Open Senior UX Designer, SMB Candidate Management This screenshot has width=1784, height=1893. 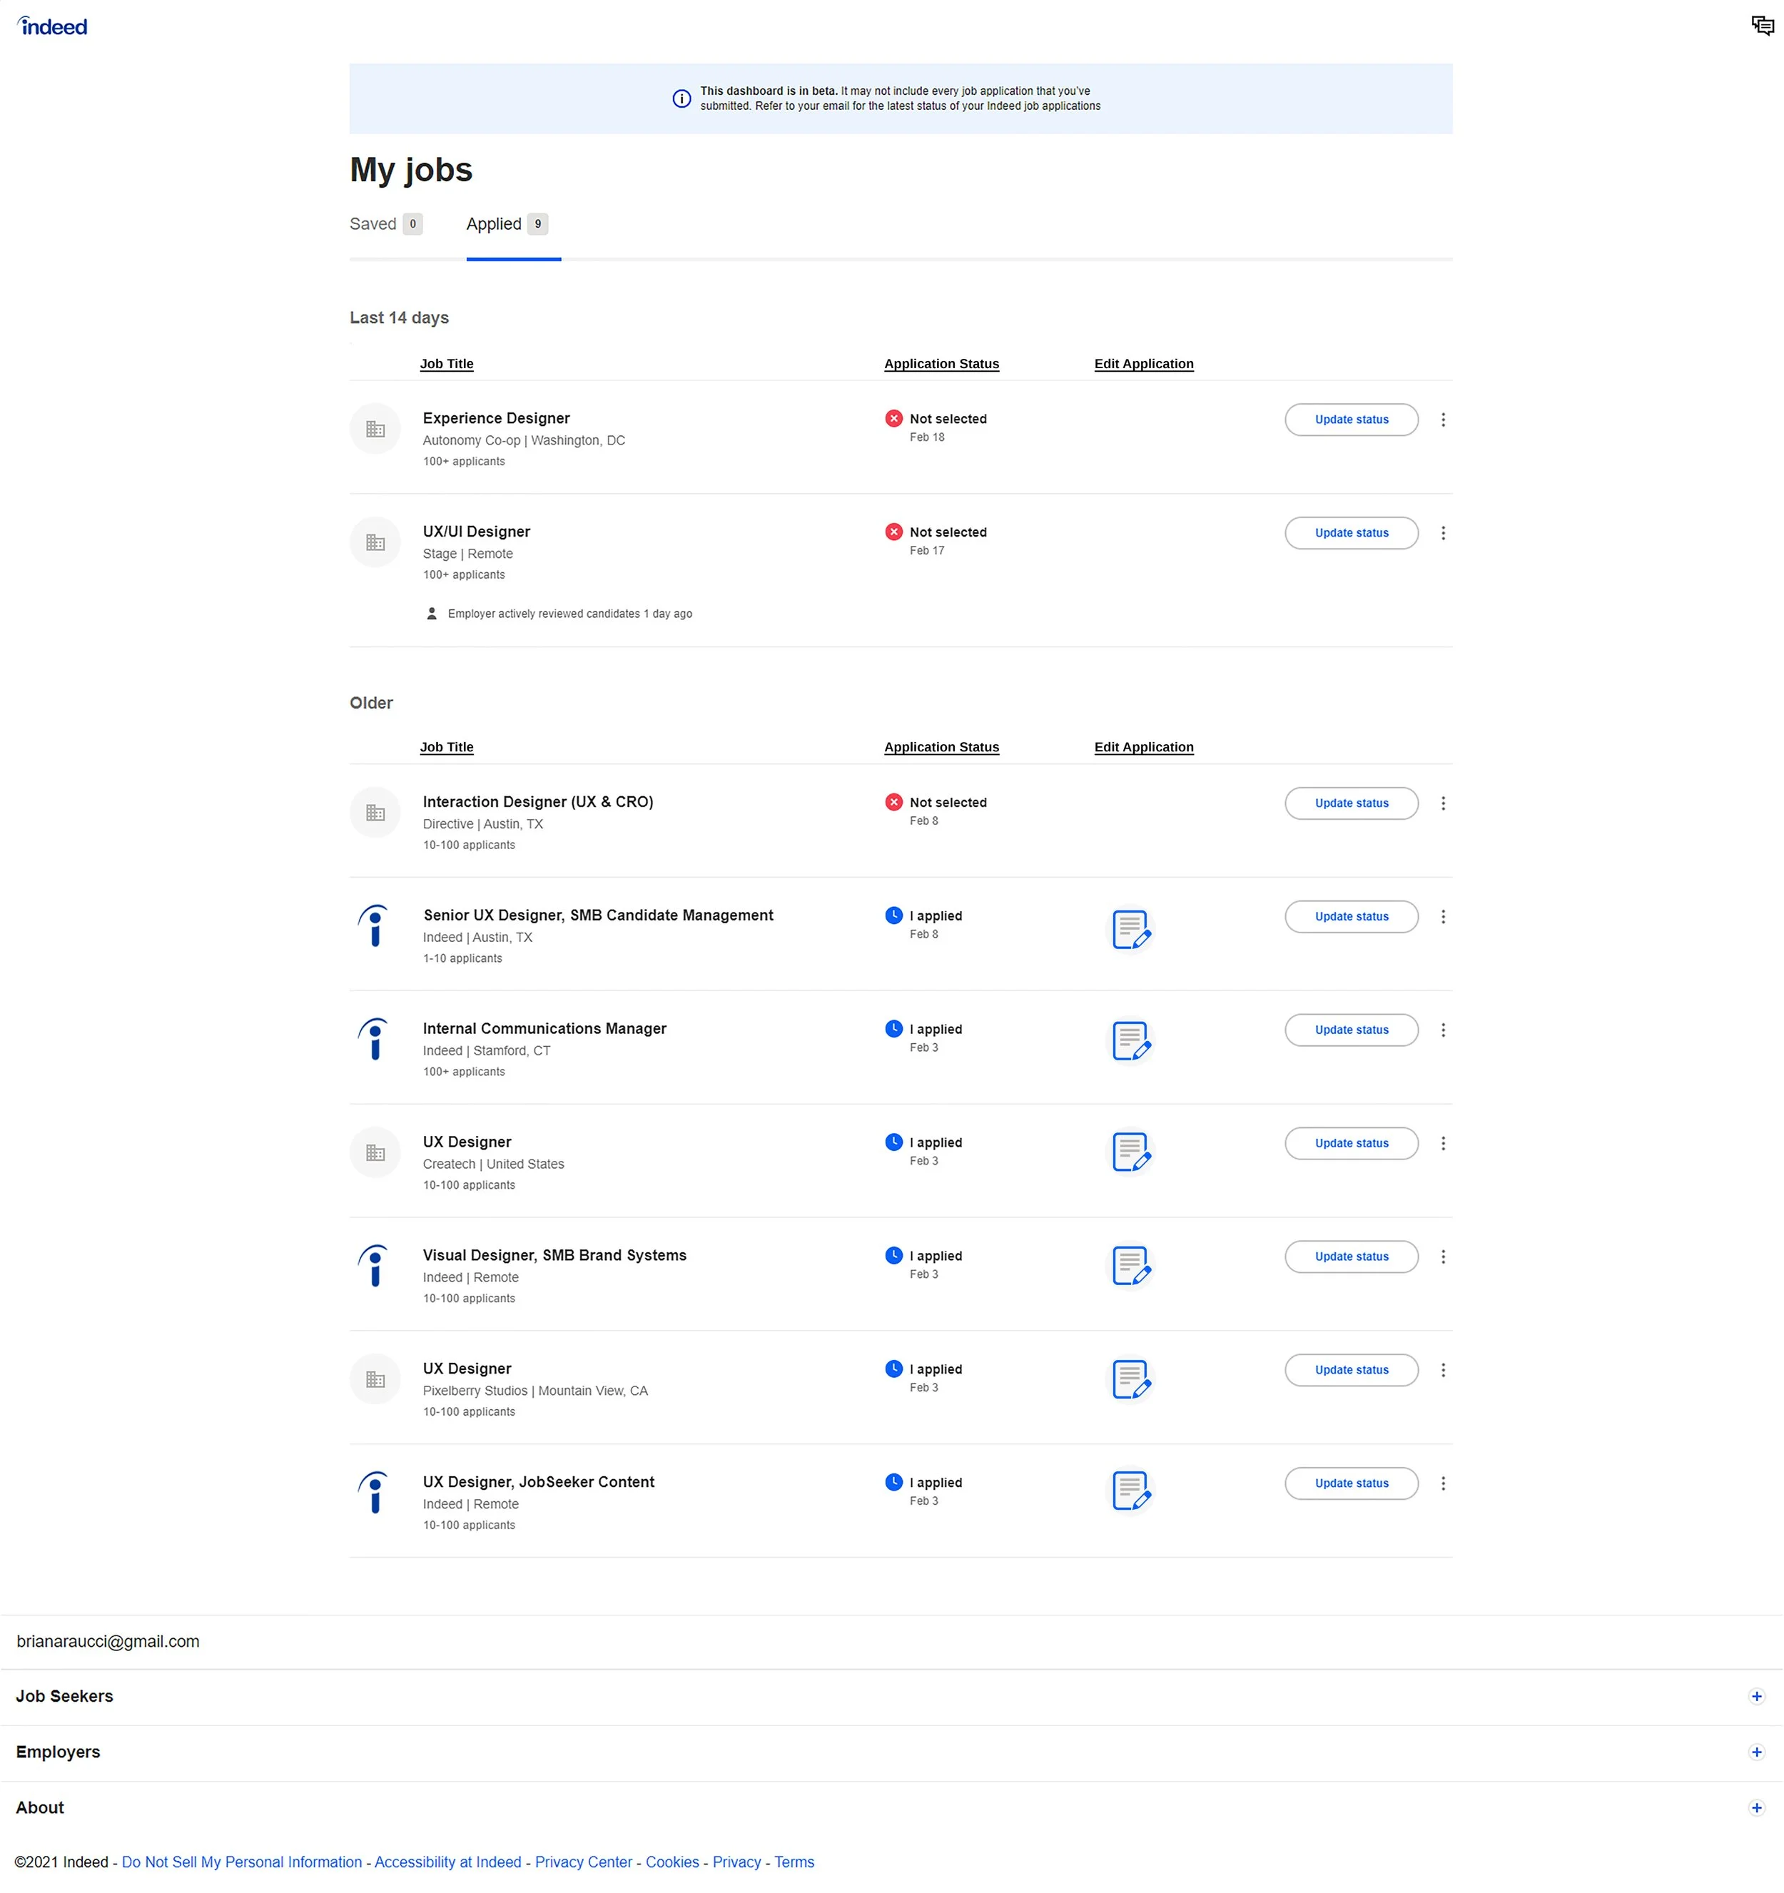[x=598, y=916]
